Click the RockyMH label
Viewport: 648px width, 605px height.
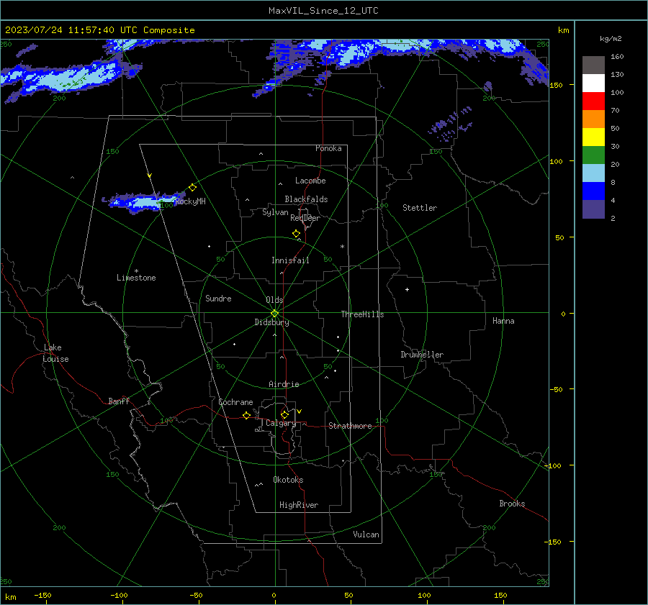coord(190,201)
